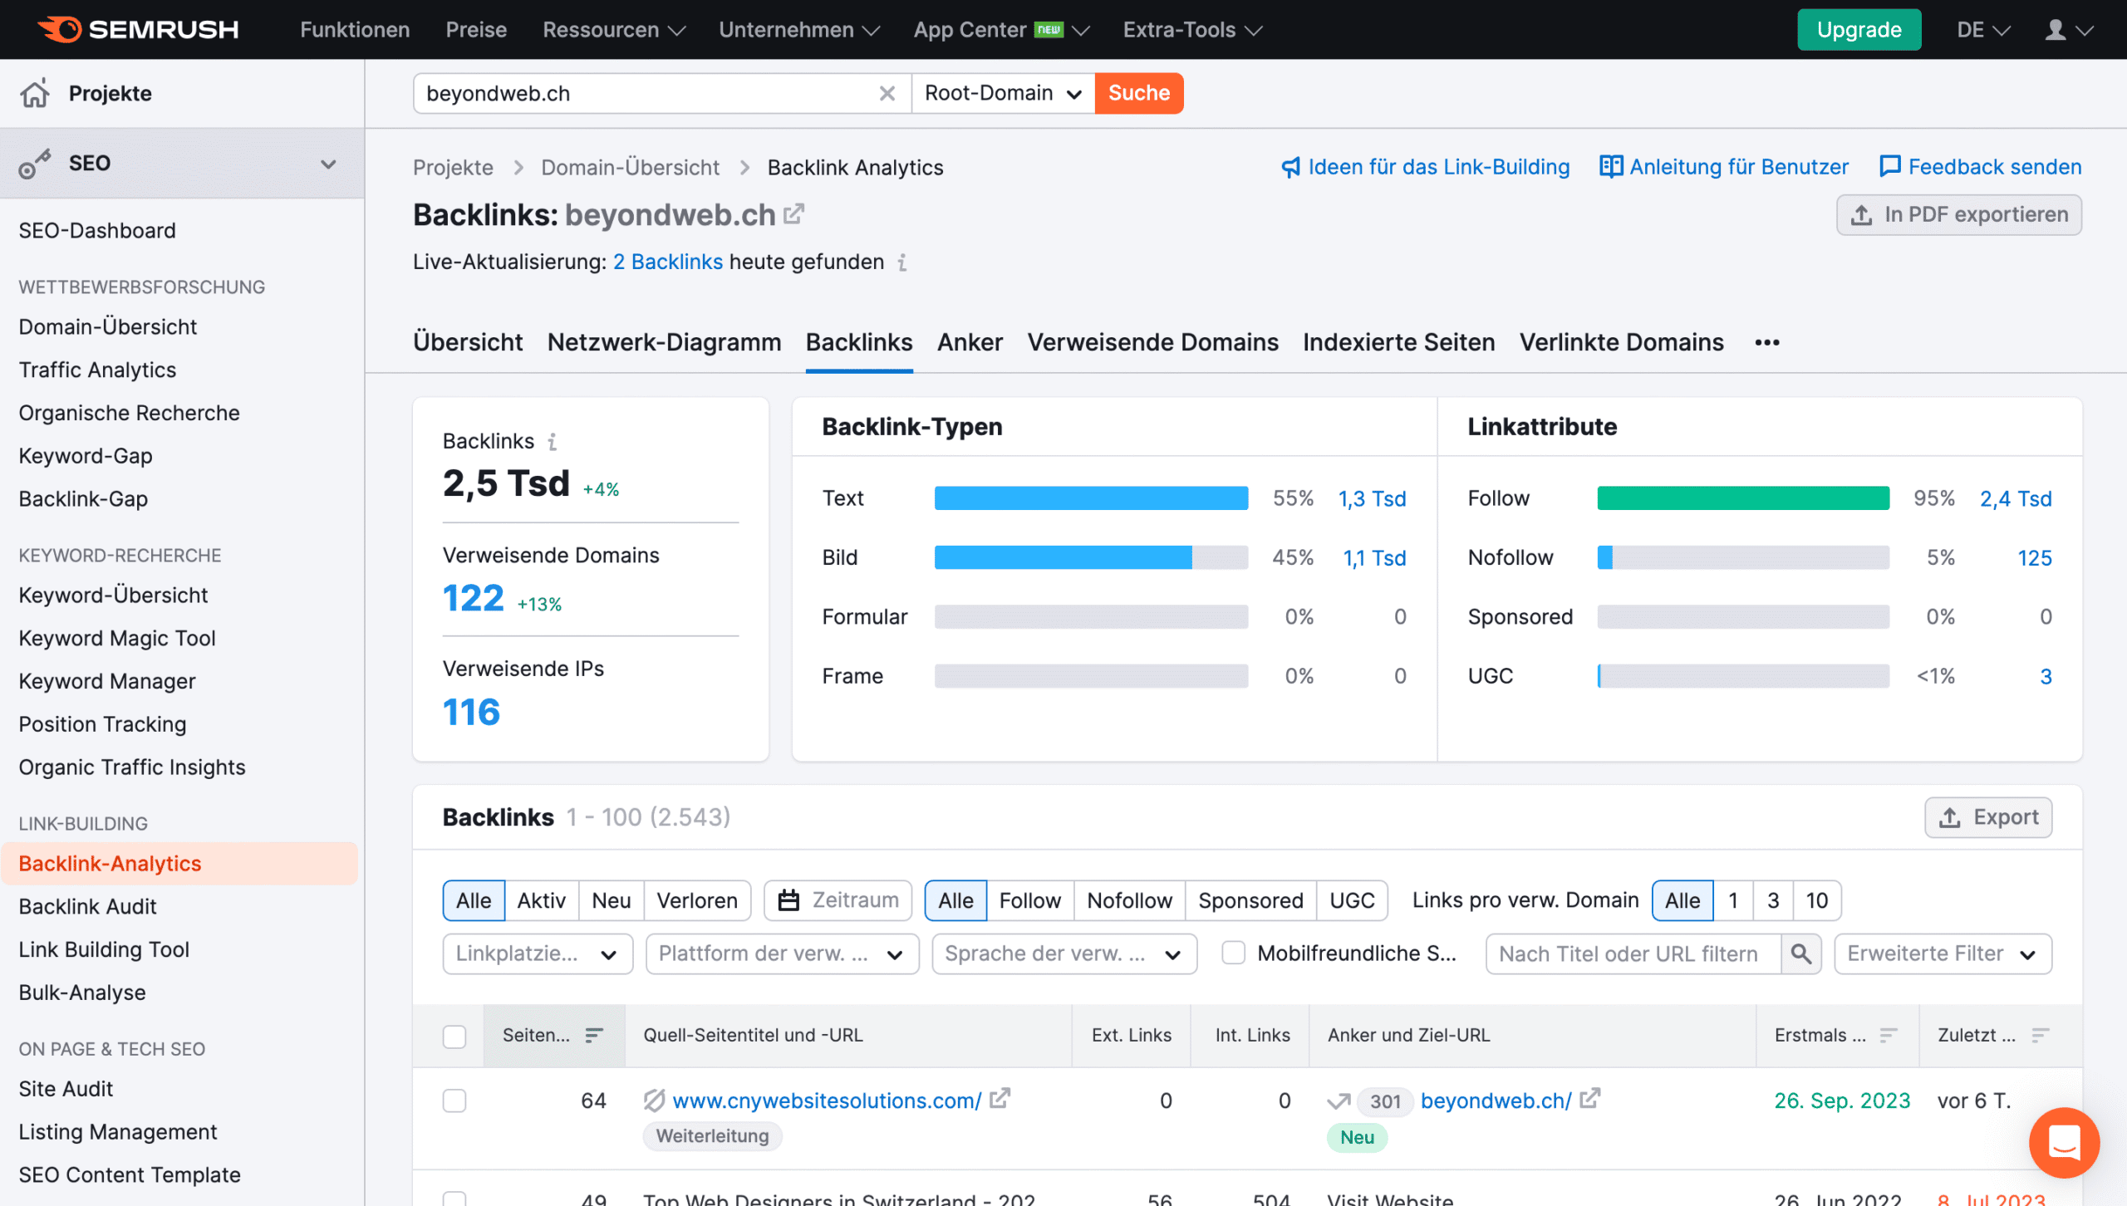The width and height of the screenshot is (2127, 1206).
Task: Click the Zeitraum date range picker
Action: (838, 900)
